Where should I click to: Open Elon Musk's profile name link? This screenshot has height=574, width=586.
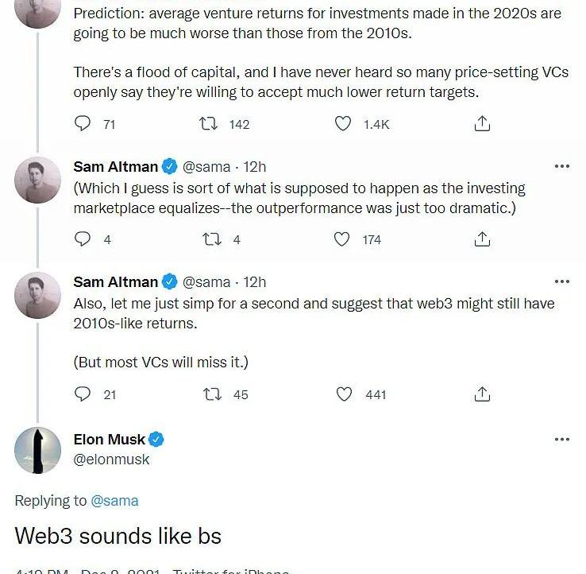[x=109, y=440]
